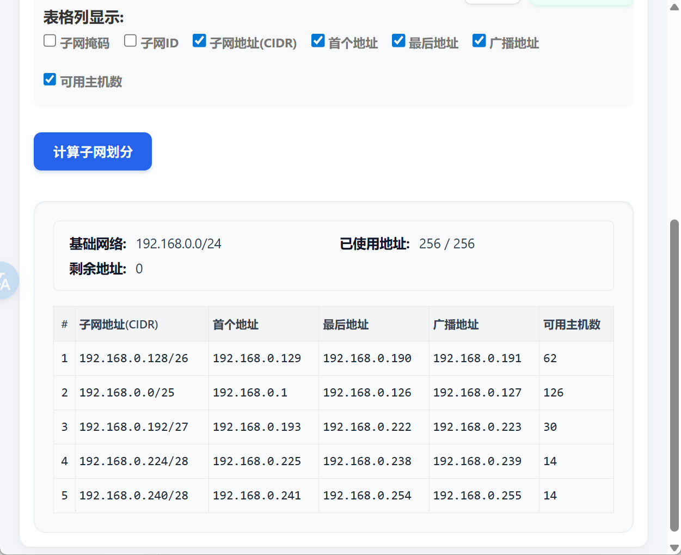
Task: Click the vertical scrollbar thumb
Action: click(674, 375)
